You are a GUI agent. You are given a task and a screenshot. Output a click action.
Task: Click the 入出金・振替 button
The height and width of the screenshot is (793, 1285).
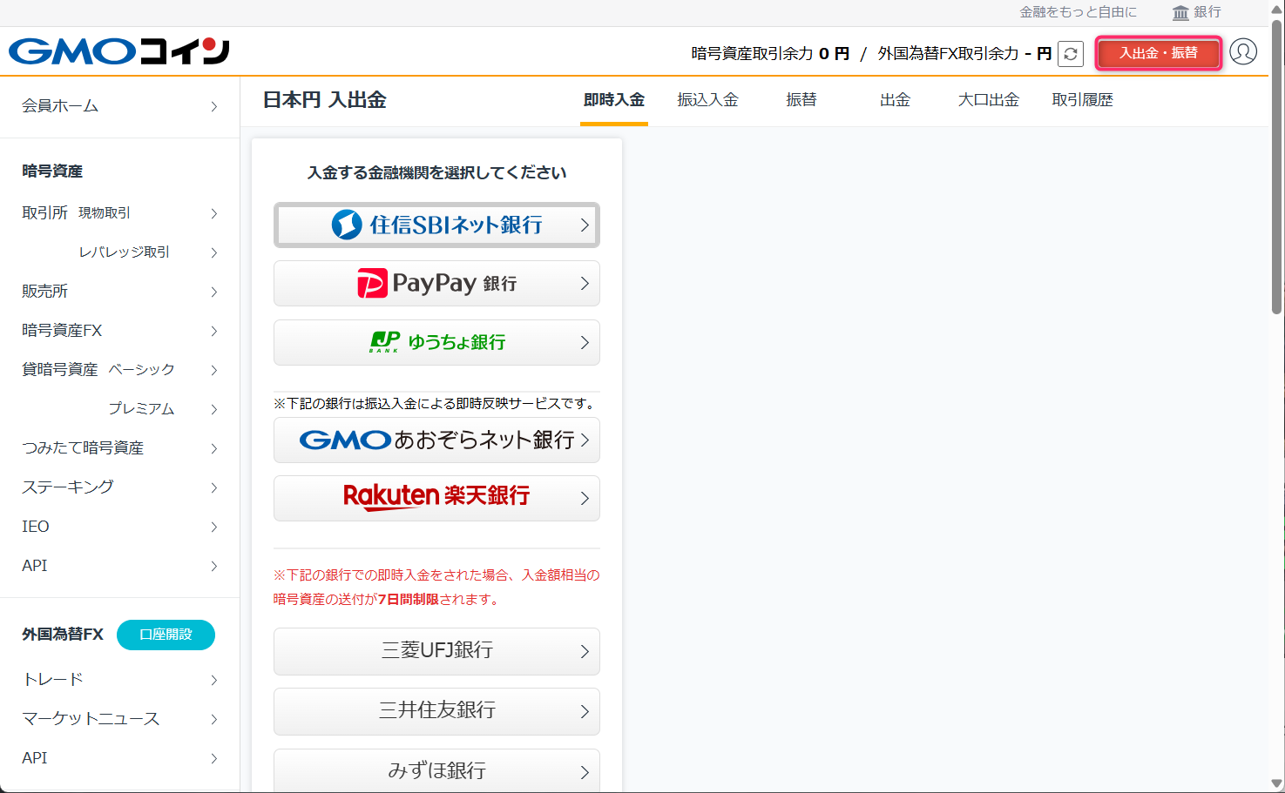pos(1158,53)
